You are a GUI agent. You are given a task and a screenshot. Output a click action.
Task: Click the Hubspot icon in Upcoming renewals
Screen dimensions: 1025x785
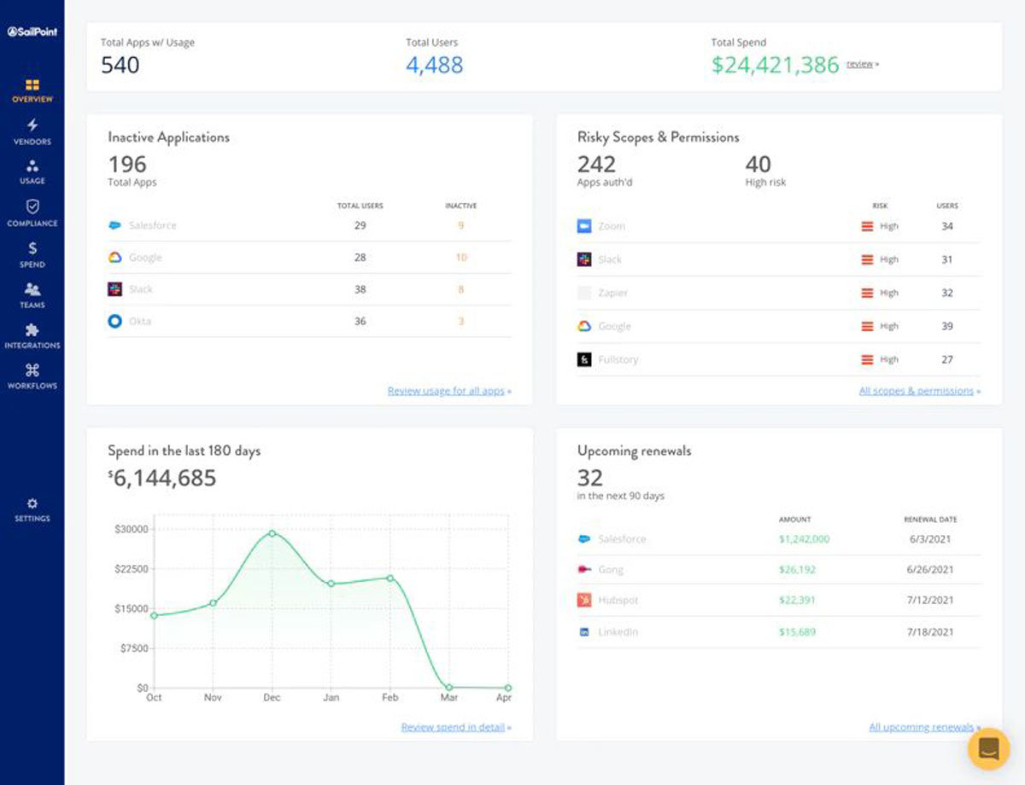click(584, 600)
